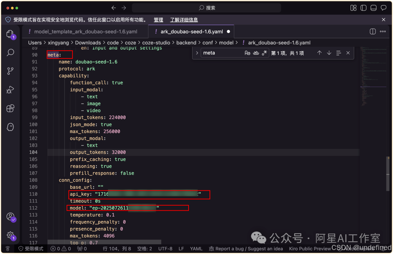Click the line temperature: 0.1
Image resolution: width=393 pixels, height=254 pixels.
92,215
